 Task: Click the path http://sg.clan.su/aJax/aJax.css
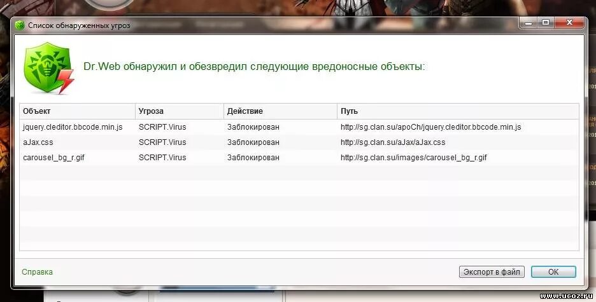pyautogui.click(x=393, y=142)
